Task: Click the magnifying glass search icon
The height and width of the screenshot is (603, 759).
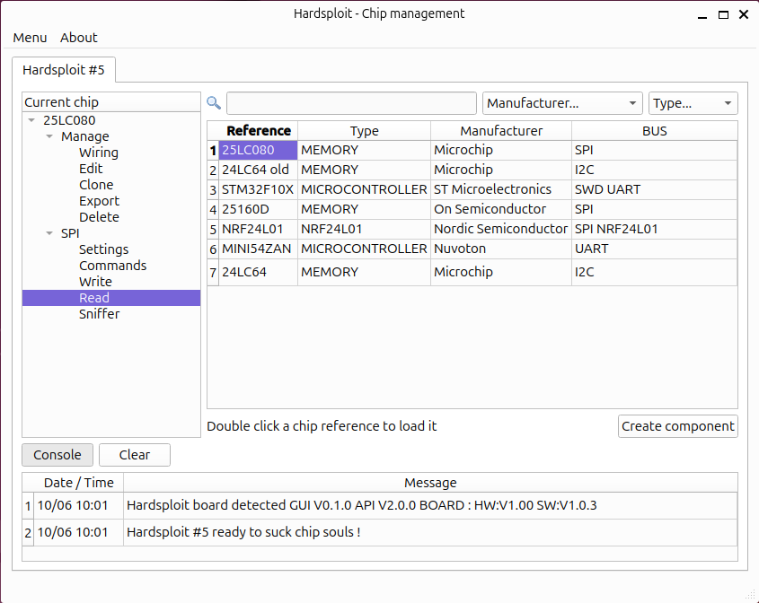Action: pos(213,103)
